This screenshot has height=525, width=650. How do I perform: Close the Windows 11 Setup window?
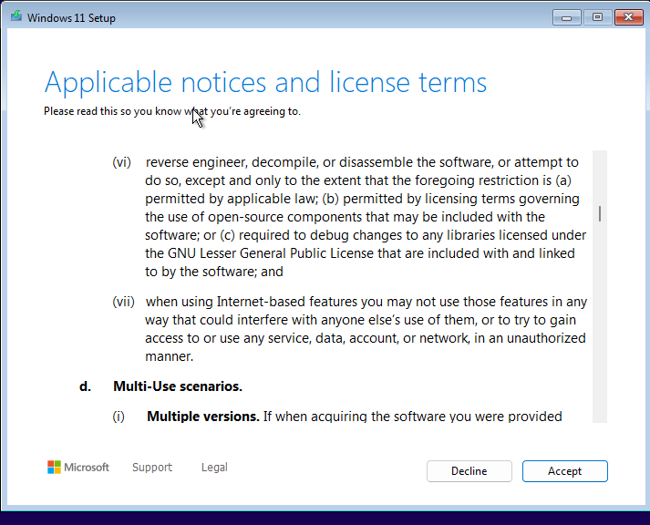point(628,17)
